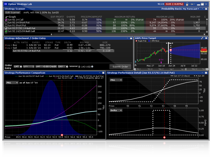Remove Leg 1 using the red X
The image size is (212, 159).
point(6,45)
